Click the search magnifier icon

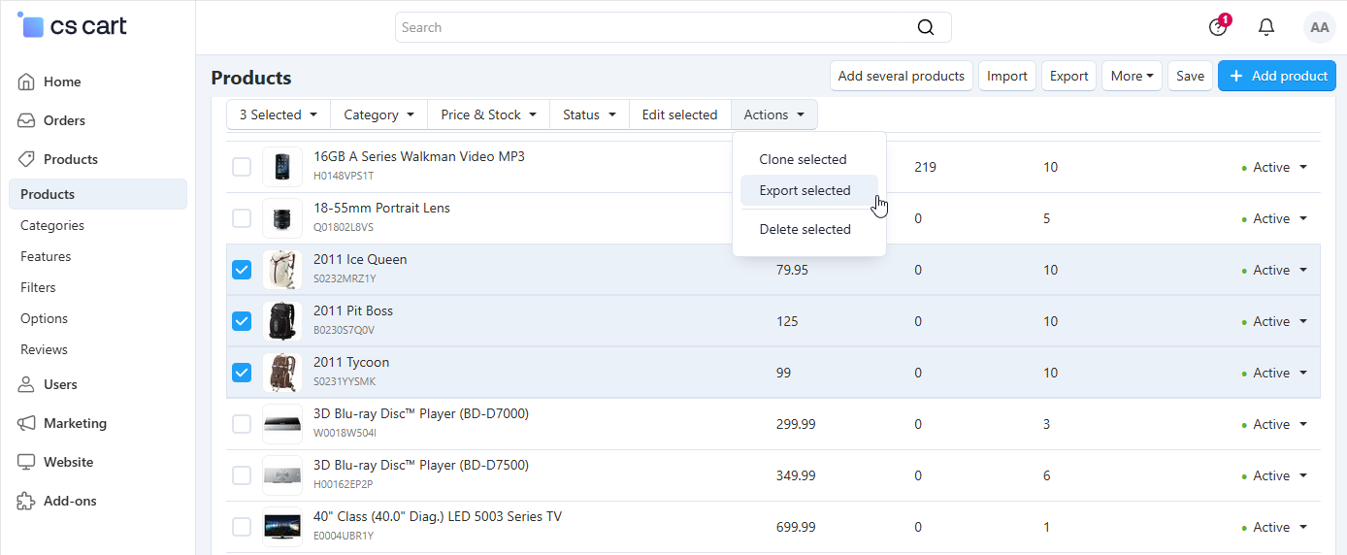(x=926, y=27)
